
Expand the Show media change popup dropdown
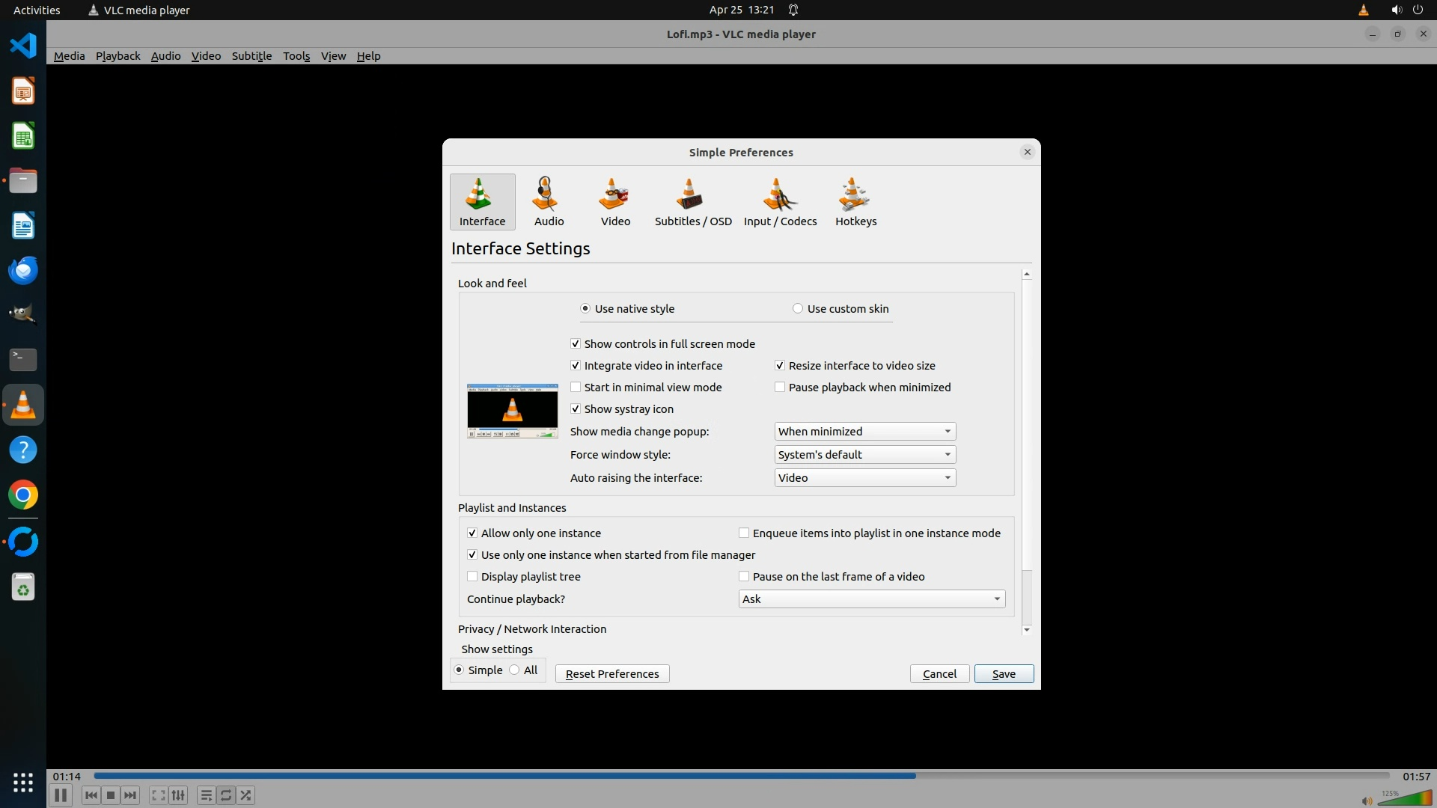click(864, 432)
